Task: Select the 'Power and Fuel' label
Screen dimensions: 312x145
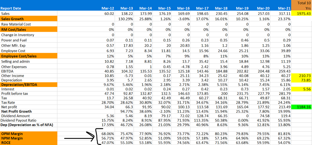Action: click(x=14, y=40)
